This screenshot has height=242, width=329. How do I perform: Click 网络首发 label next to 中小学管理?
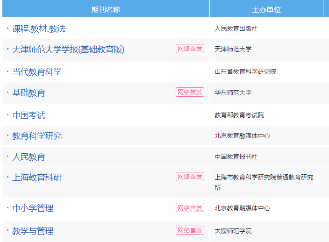(190, 207)
